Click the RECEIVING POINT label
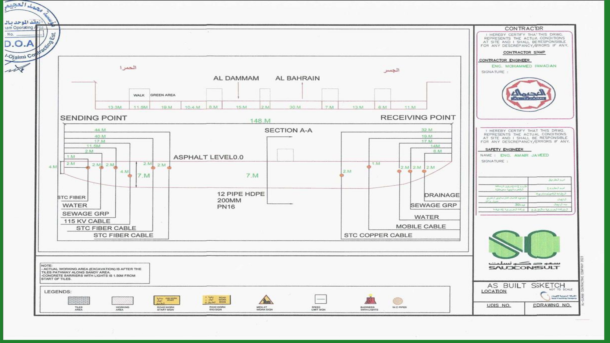This screenshot has width=610, height=343. point(418,118)
